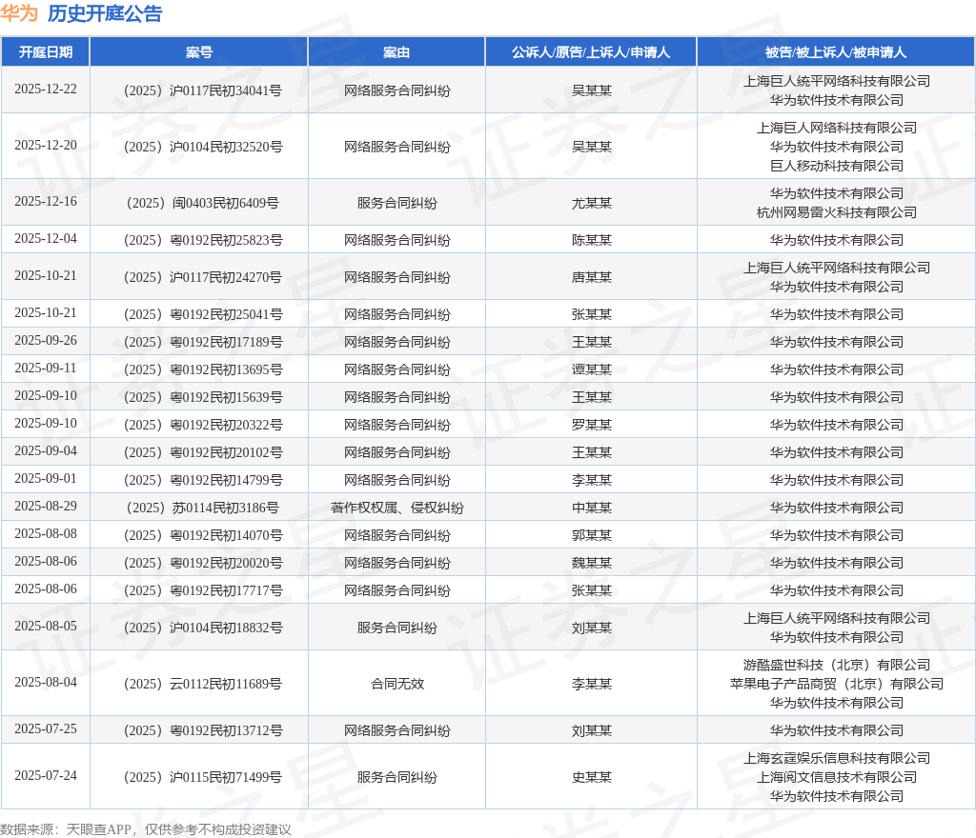Select case number 沪0117民初24270号
This screenshot has height=838, width=976.
click(203, 277)
